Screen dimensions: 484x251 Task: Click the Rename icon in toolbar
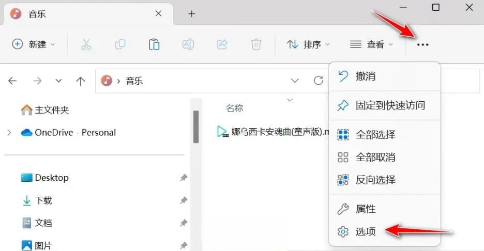(x=188, y=44)
